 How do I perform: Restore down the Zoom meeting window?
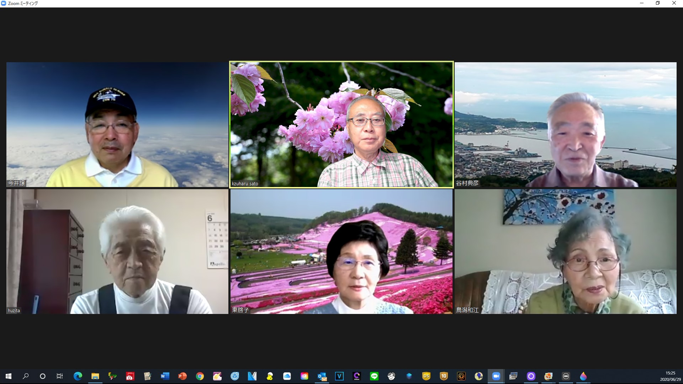click(658, 3)
